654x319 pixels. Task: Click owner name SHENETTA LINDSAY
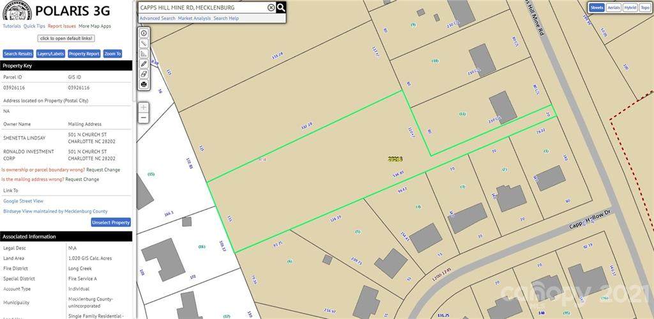point(24,138)
